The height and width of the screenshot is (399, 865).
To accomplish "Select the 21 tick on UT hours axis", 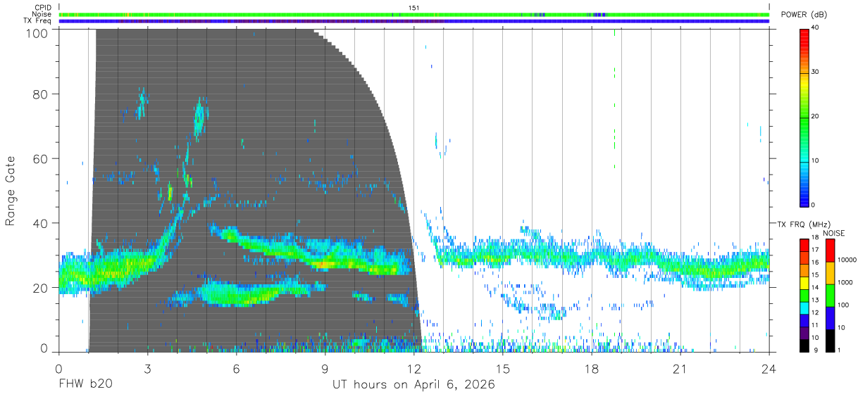I will click(x=680, y=369).
